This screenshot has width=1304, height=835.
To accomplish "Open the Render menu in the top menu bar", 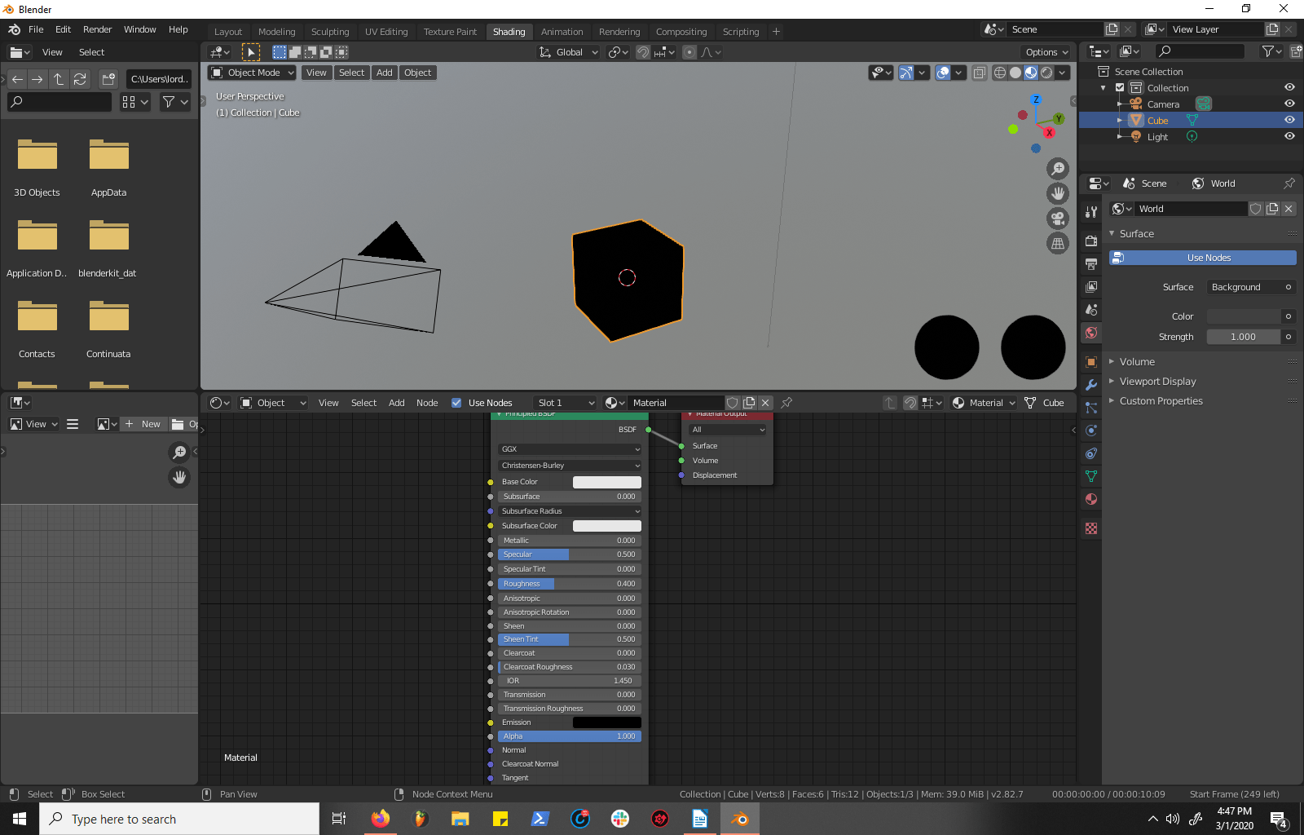I will click(97, 29).
